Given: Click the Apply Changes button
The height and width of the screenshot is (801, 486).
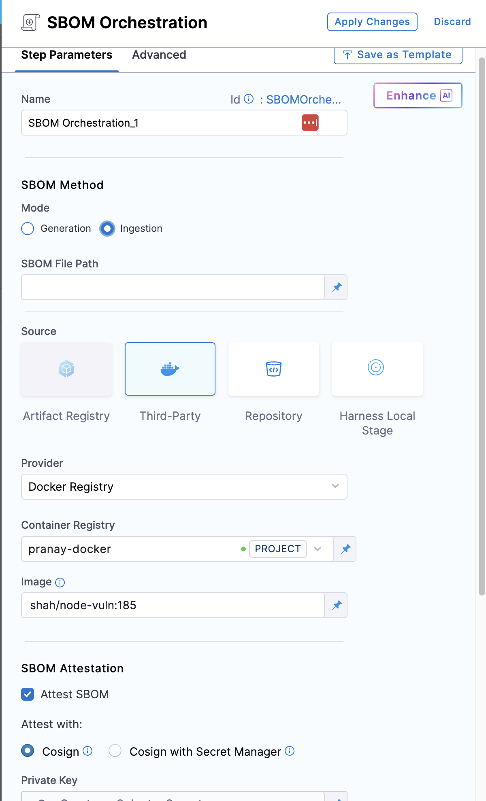Looking at the screenshot, I should coord(372,22).
